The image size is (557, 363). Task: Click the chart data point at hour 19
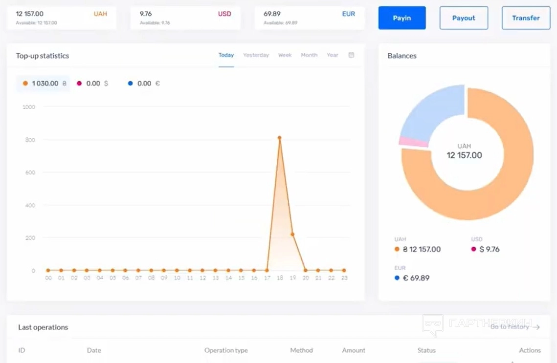292,234
